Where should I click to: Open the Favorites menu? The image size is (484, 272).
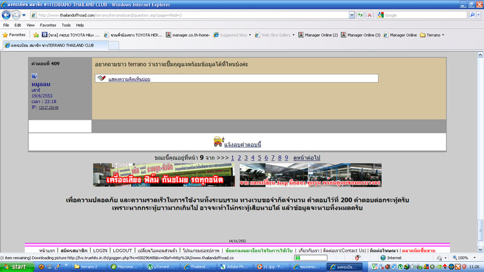48,25
